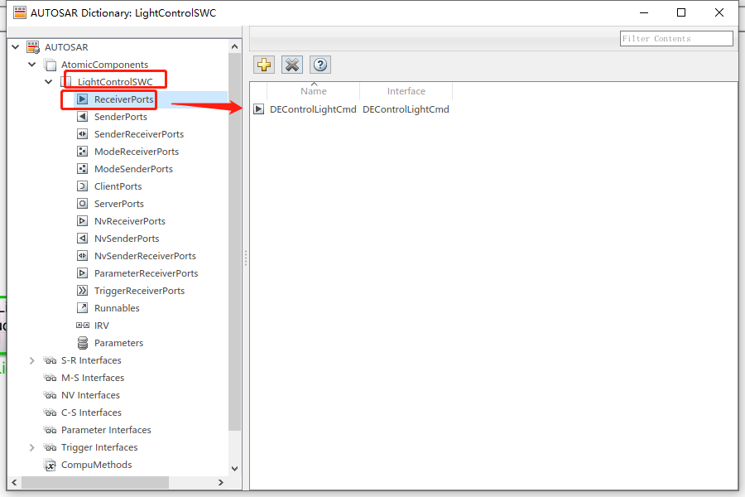The image size is (745, 497).
Task: Expand the Trigger Interfaces node
Action: coord(31,447)
